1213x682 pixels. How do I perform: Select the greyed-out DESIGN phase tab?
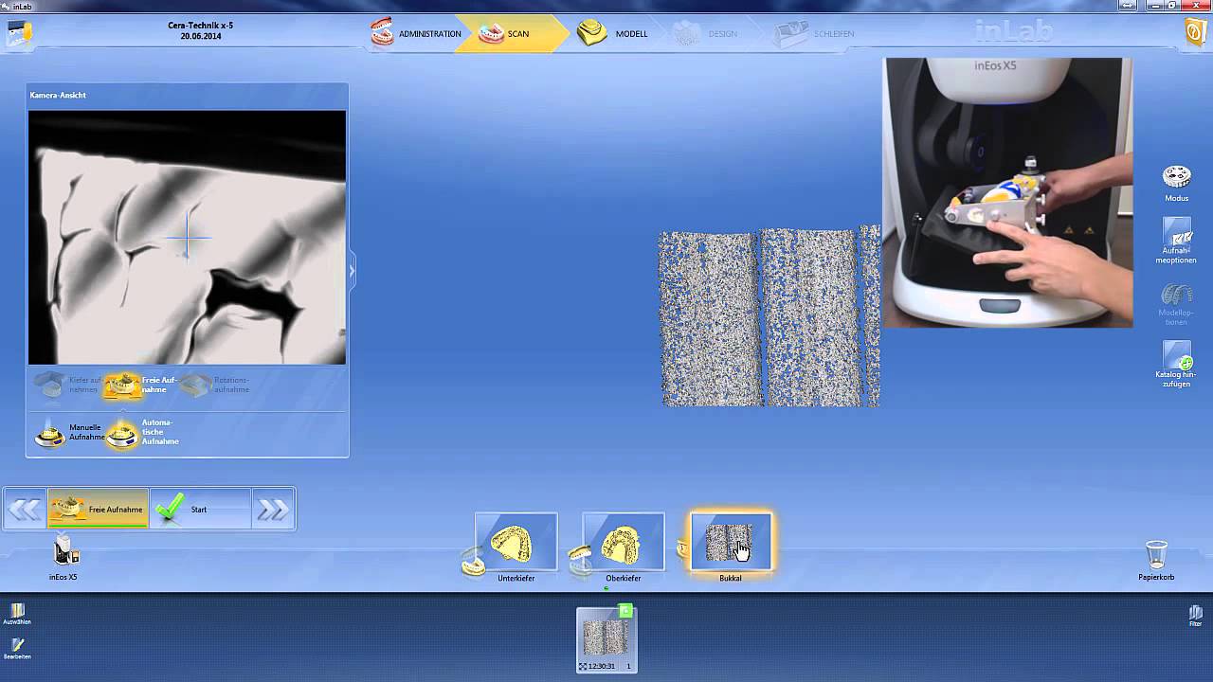[704, 33]
